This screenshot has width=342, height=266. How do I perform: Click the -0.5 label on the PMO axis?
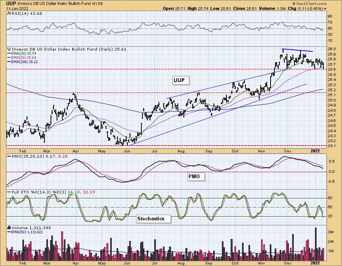click(x=331, y=182)
